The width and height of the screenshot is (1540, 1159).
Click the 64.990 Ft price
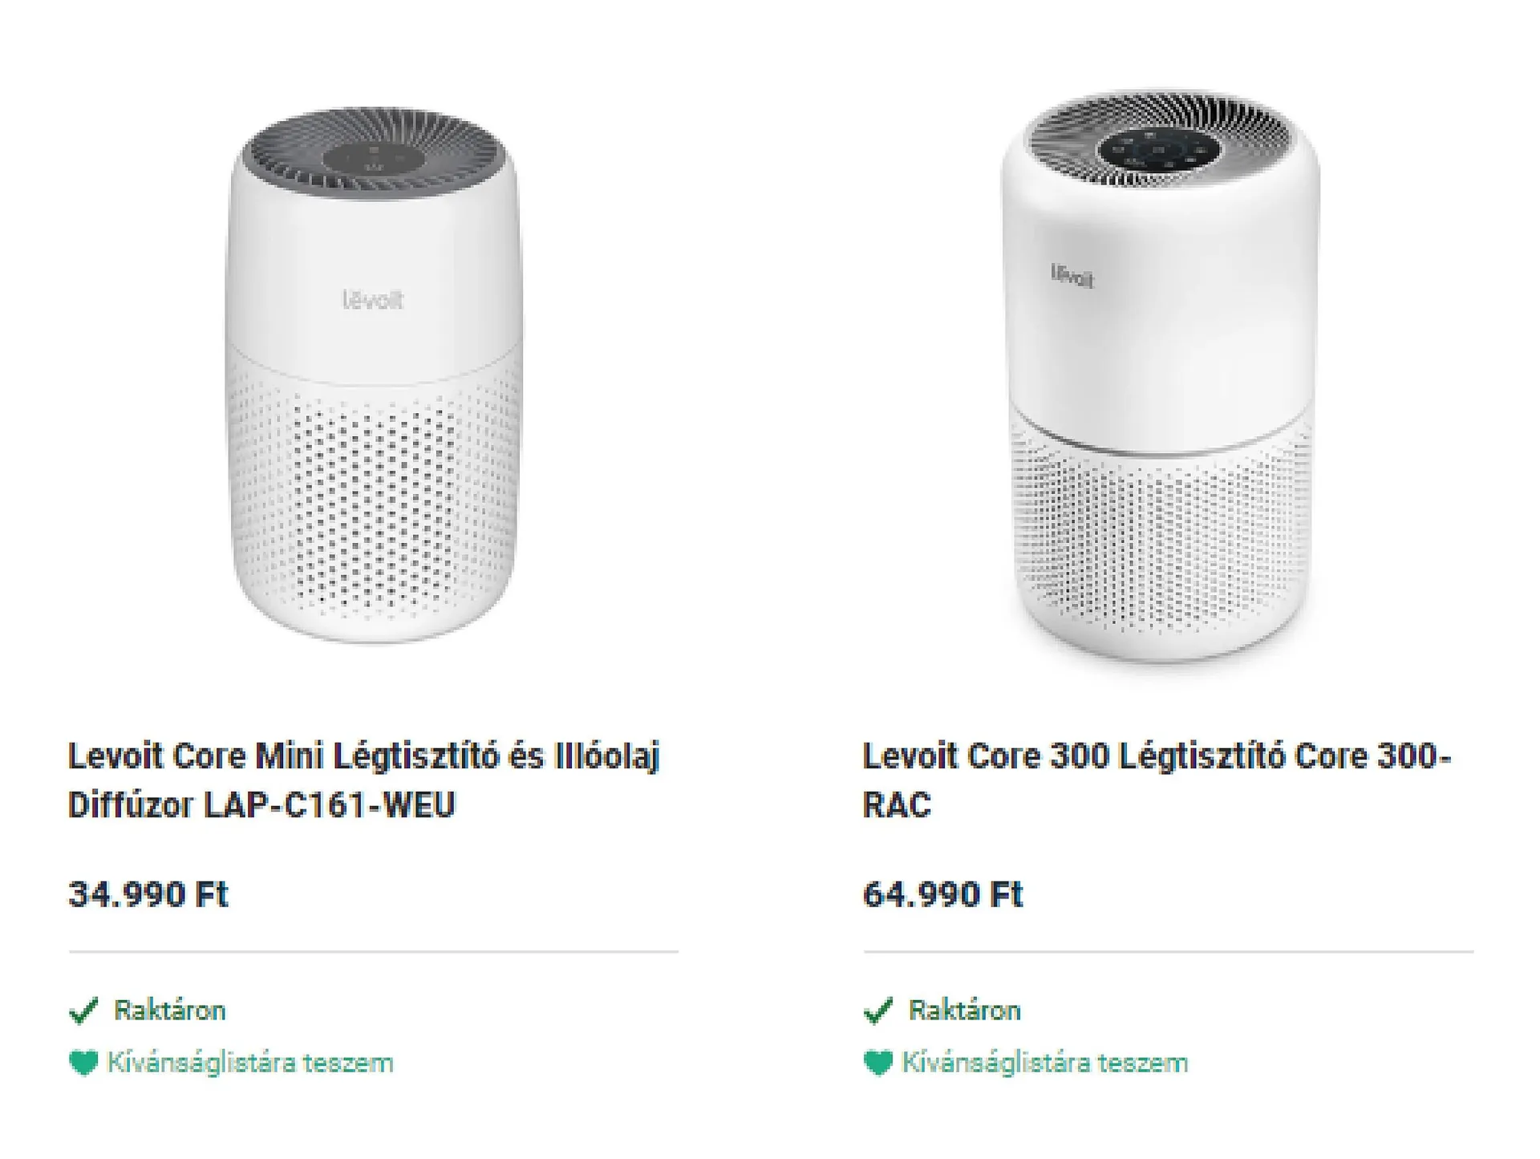pos(943,894)
